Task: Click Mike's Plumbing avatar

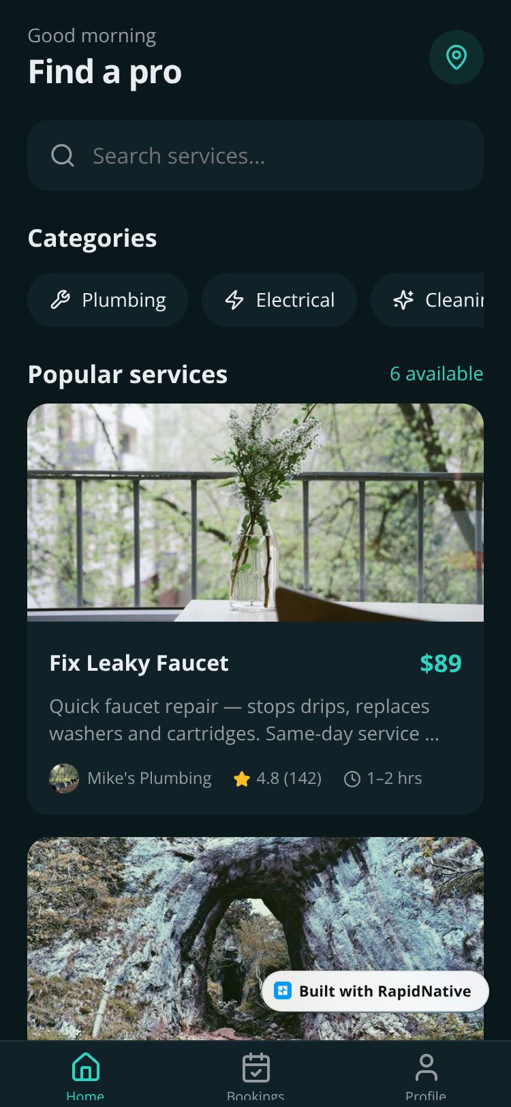Action: click(x=64, y=778)
